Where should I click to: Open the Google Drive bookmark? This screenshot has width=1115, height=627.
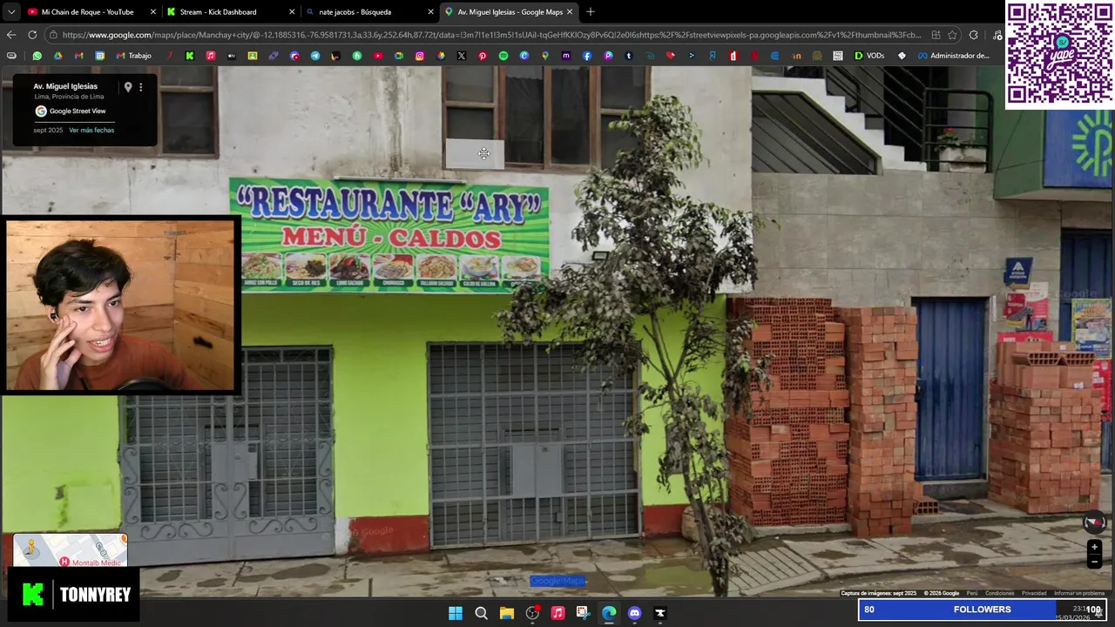pos(57,56)
